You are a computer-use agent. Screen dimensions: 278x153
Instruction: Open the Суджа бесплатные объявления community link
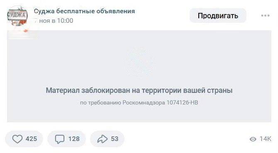pos(84,11)
